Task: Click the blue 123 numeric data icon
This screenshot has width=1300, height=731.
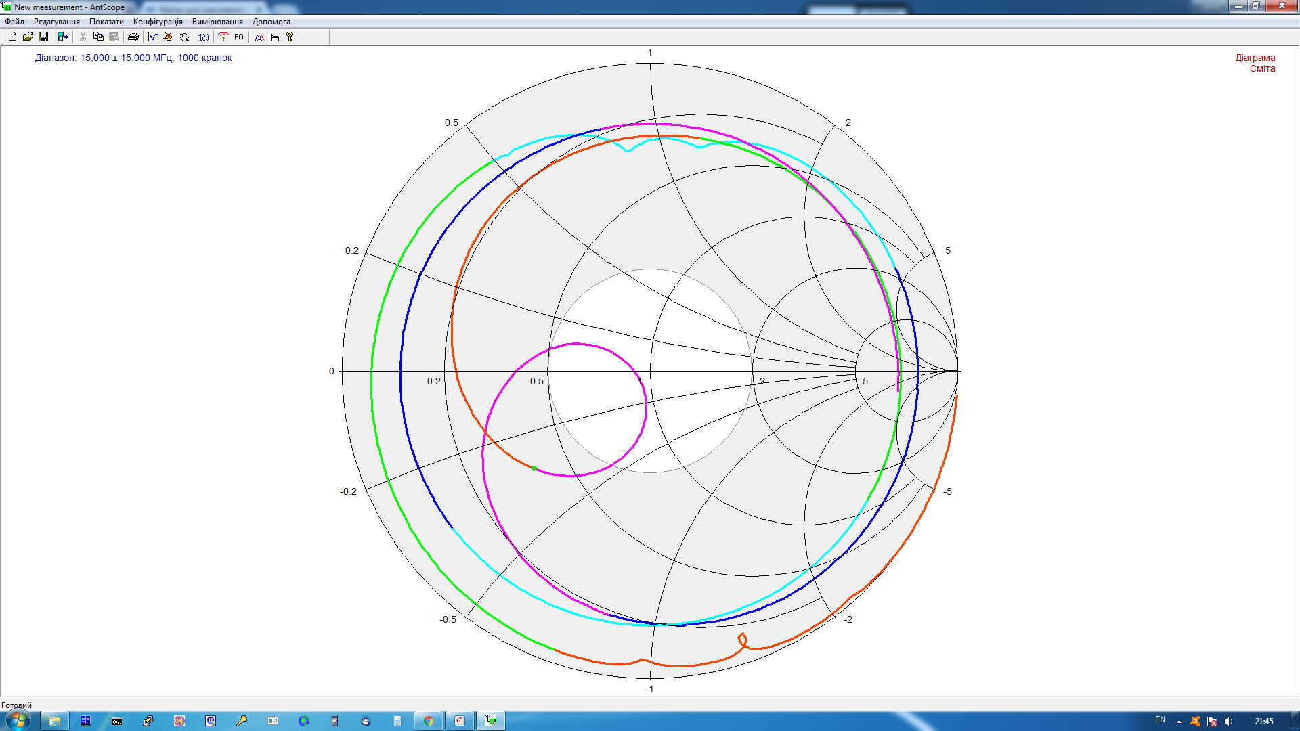Action: 204,37
